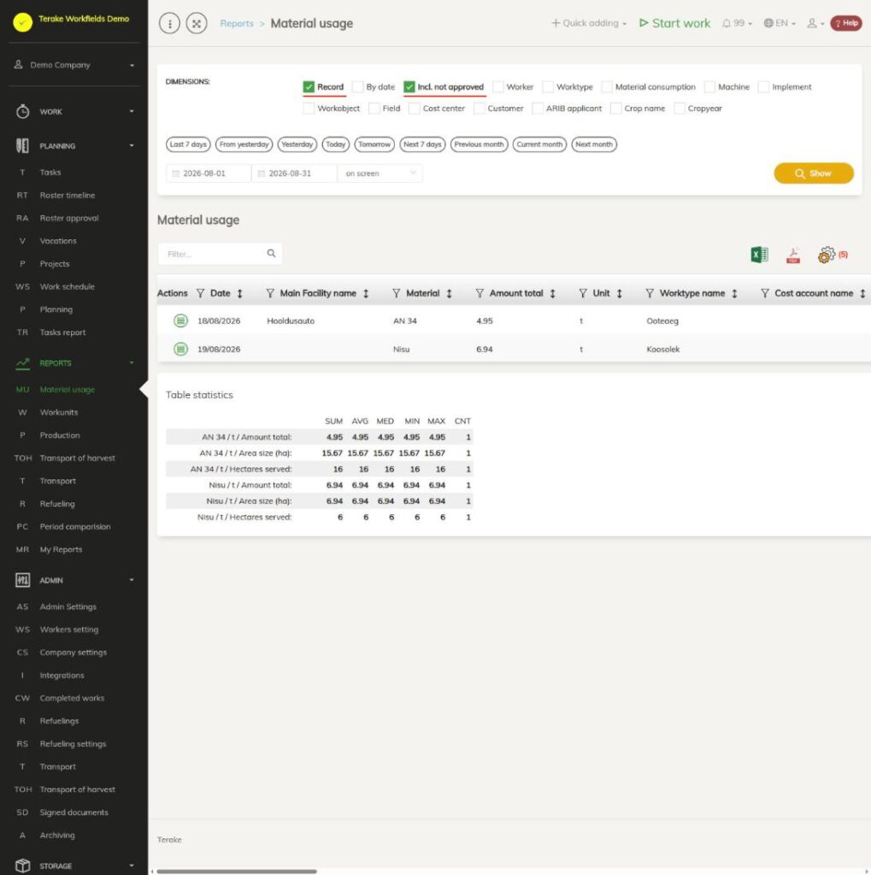This screenshot has height=875, width=871.
Task: Sort by Amount total column
Action: (x=553, y=294)
